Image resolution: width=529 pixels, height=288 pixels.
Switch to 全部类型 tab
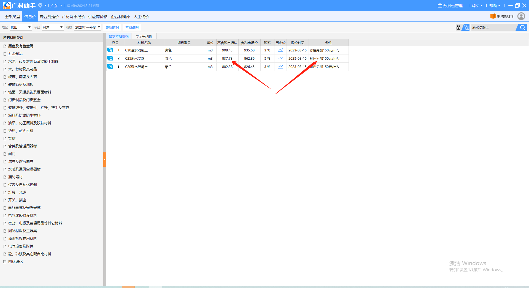coord(12,17)
